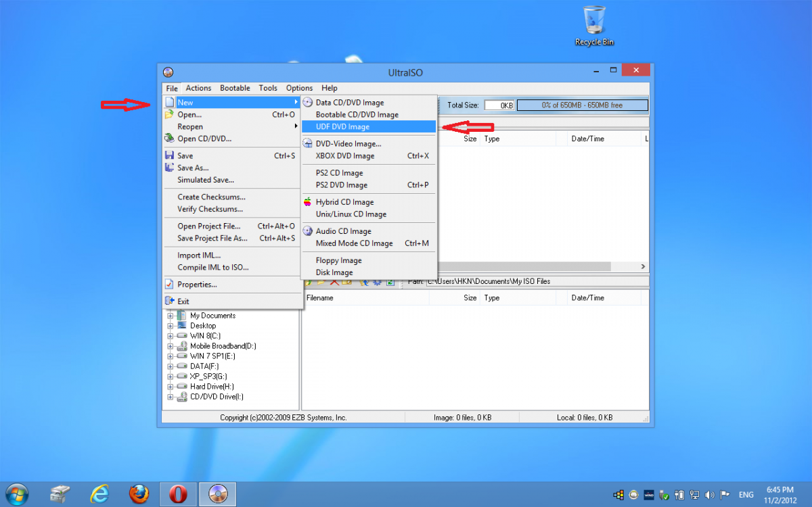
Task: Click the 650MB capacity bar
Action: (582, 105)
